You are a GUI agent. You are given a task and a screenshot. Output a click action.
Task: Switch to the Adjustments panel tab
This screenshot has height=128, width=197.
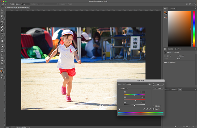pyautogui.click(x=170, y=49)
